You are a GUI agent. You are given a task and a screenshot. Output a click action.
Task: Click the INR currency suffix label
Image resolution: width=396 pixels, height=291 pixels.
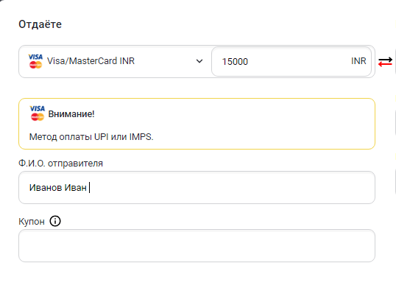click(x=358, y=61)
